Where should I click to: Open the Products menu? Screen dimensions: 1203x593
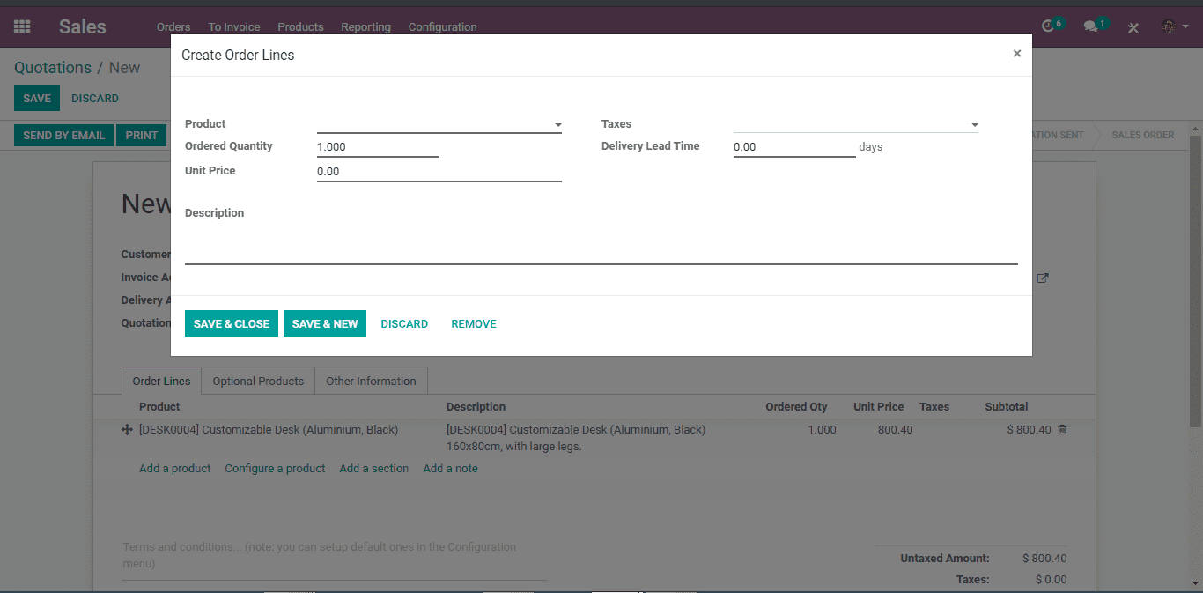(x=300, y=27)
